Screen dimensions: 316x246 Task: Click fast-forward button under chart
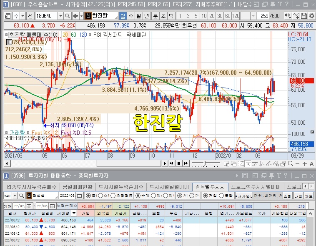coord(186,163)
